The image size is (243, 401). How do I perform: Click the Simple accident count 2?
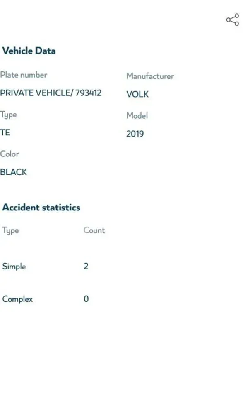coord(86,266)
